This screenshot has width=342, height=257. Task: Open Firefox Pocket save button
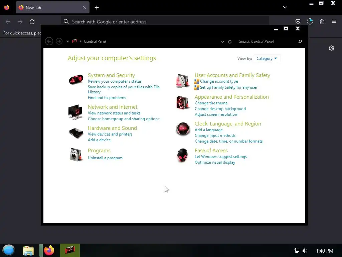(298, 21)
